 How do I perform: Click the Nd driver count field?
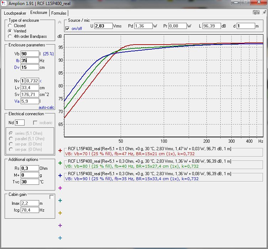pos(20,122)
